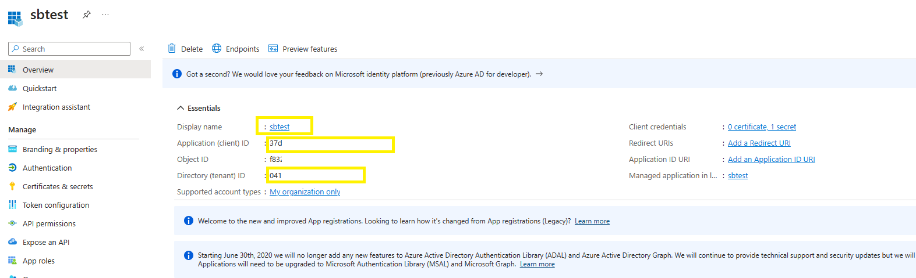The image size is (916, 278).
Task: Click the Preview features icon
Action: (x=273, y=48)
